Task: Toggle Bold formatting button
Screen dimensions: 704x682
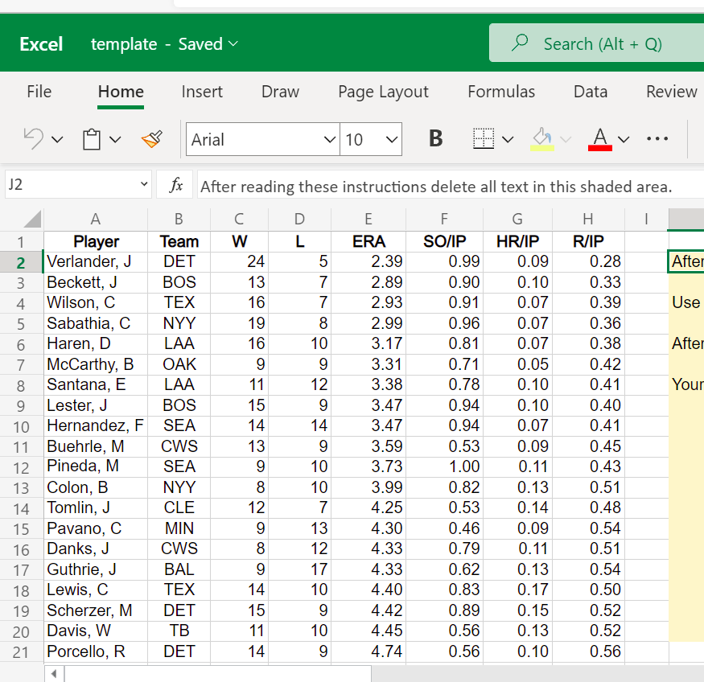Action: coord(435,139)
